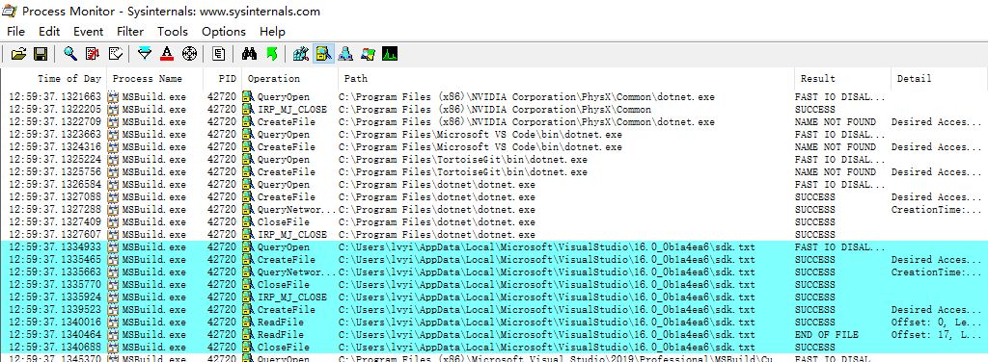The height and width of the screenshot is (362, 988).
Task: Select the CreateFile operation at 12:59:37.1324316
Action: [x=286, y=147]
